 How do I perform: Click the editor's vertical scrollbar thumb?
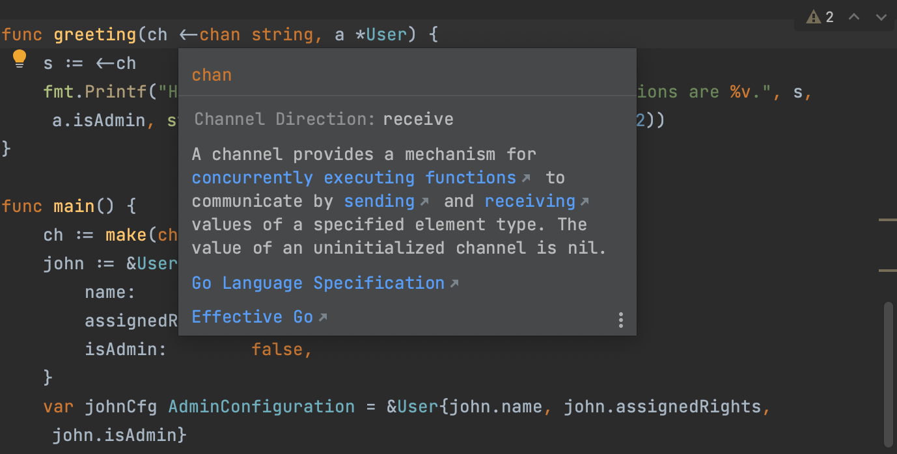coord(889,371)
